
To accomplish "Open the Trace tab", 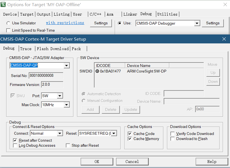I will (26, 49).
